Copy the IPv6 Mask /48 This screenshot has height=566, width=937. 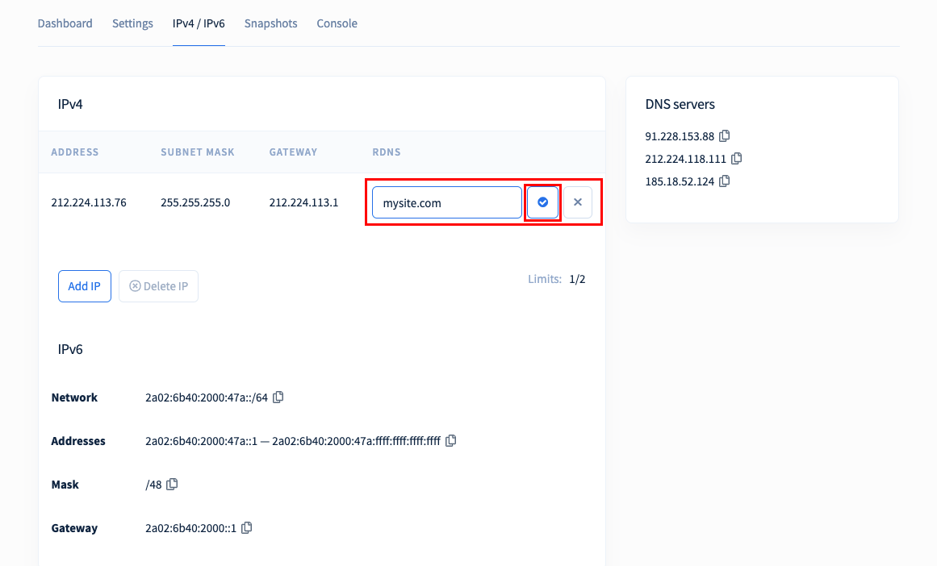pyautogui.click(x=172, y=485)
